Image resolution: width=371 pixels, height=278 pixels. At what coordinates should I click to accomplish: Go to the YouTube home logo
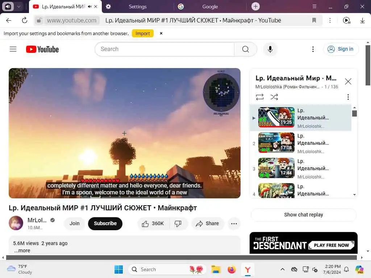(42, 49)
